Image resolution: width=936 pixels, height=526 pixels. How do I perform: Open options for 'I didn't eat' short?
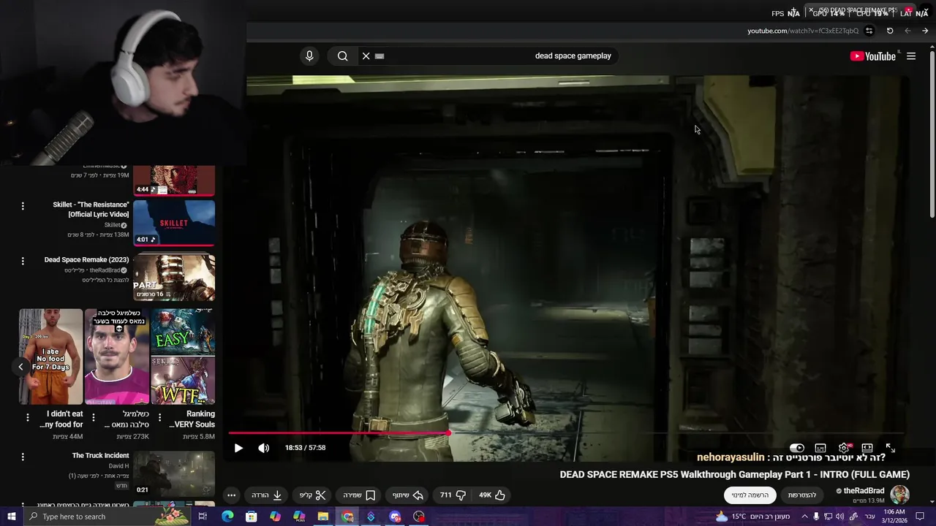pyautogui.click(x=28, y=418)
